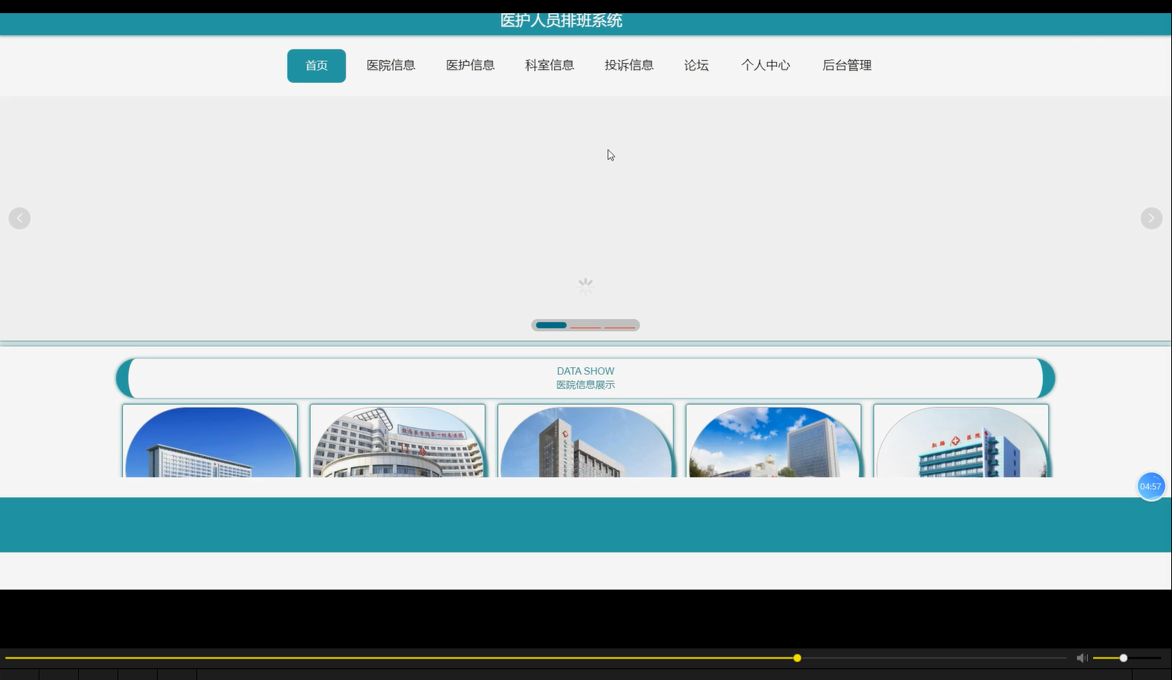Open the 投诉信息 page
The width and height of the screenshot is (1172, 680).
click(629, 66)
